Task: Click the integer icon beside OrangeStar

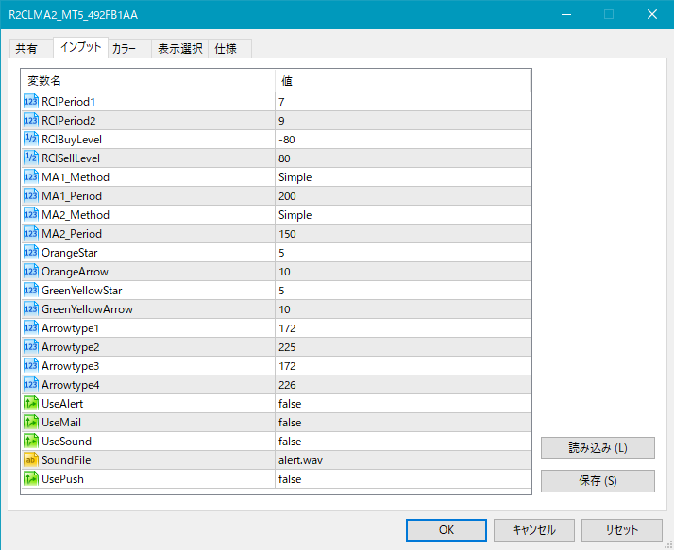Action: click(31, 253)
